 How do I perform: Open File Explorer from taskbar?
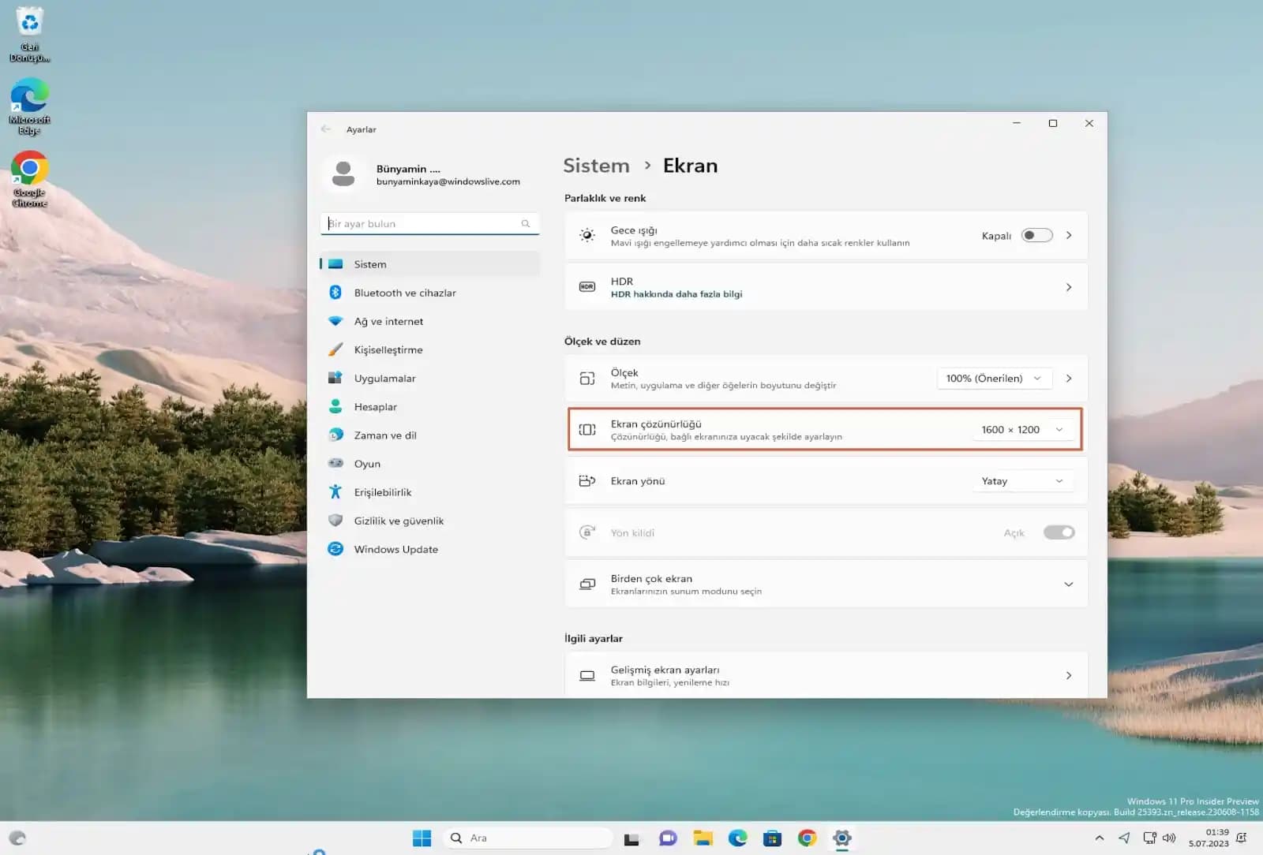click(x=703, y=838)
